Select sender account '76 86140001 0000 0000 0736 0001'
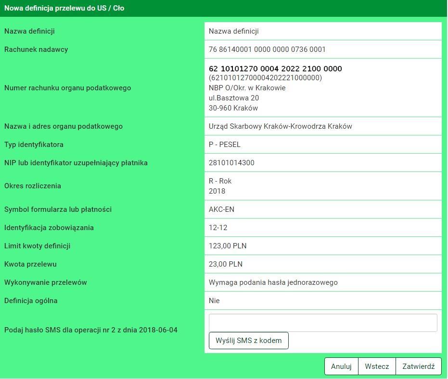Viewport: 448px width, 379px height. click(x=267, y=49)
